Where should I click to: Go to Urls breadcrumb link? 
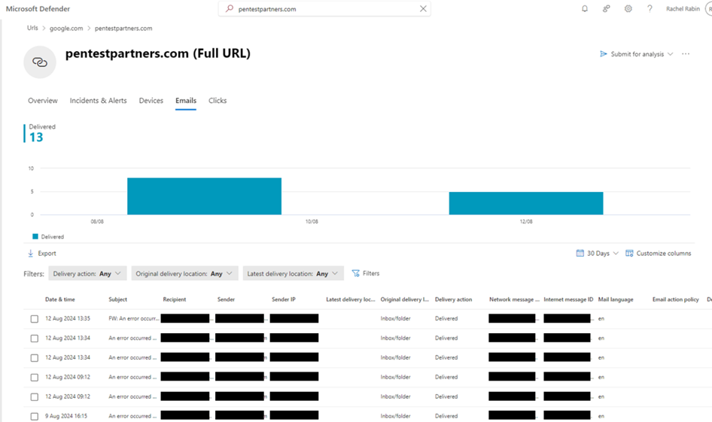click(32, 28)
